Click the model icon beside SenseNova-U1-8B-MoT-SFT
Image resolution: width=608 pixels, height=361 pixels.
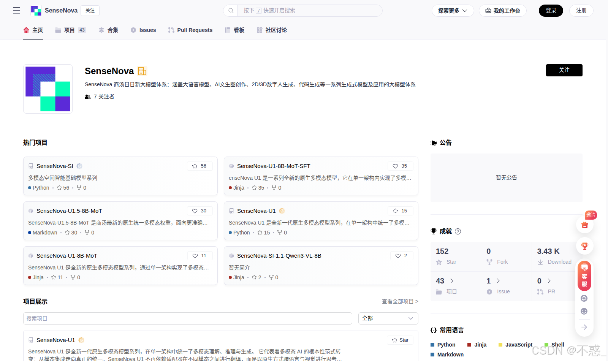[x=231, y=166]
